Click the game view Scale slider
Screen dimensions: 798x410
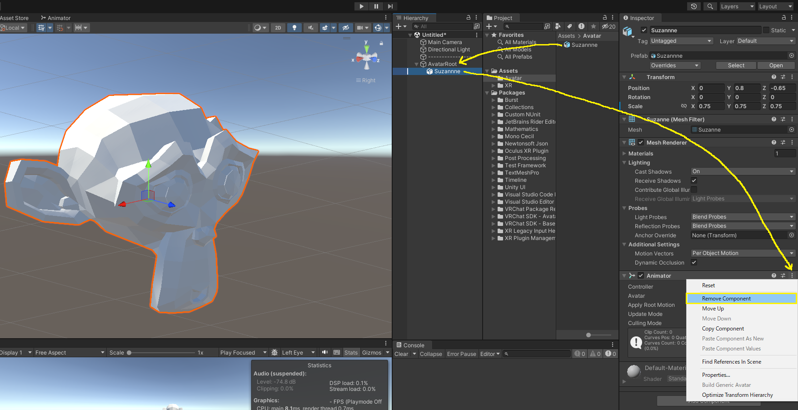click(x=161, y=352)
